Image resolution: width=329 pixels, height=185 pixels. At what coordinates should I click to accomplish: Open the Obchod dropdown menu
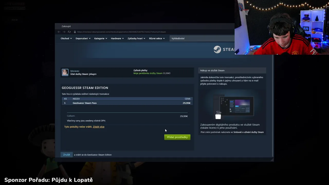(66, 38)
